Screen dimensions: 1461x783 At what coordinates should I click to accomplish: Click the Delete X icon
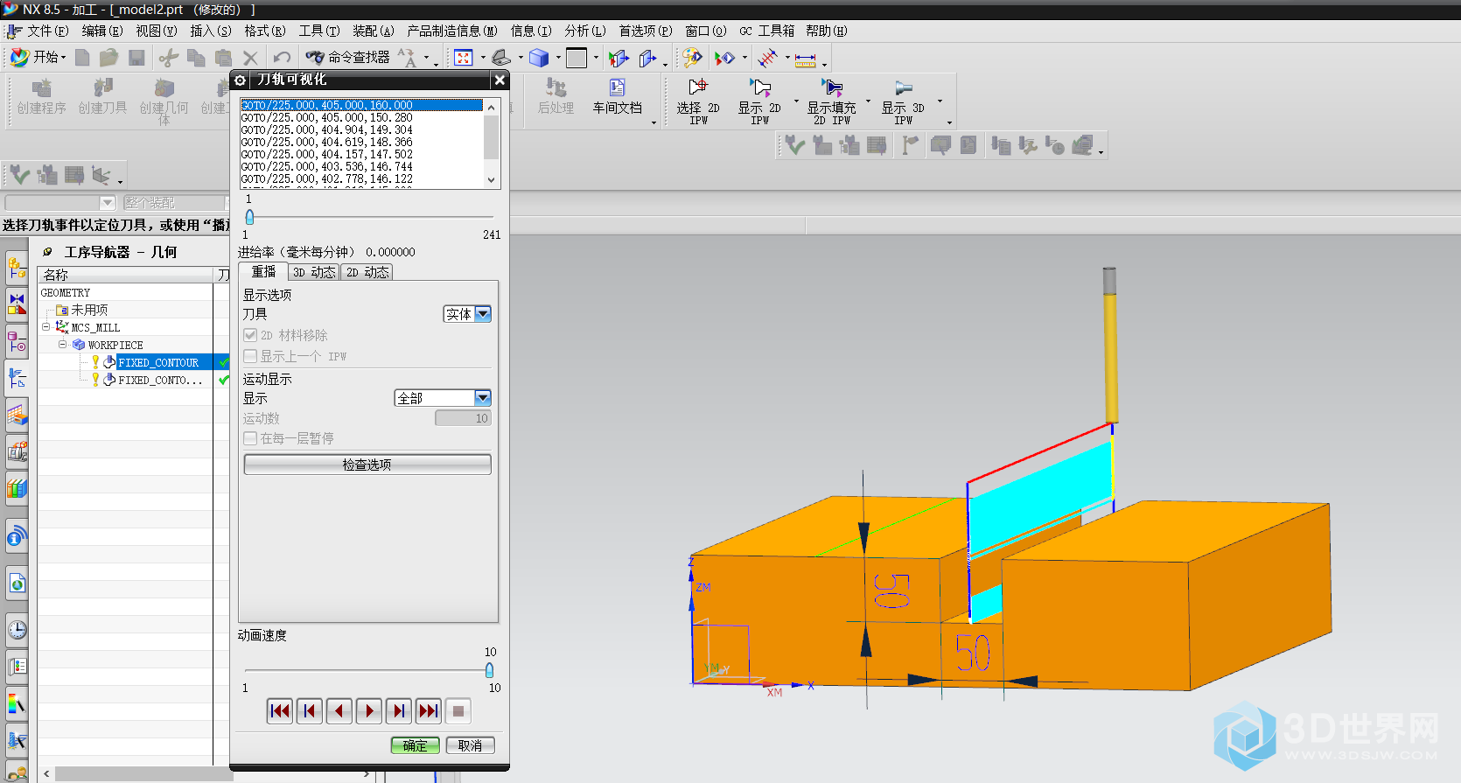(250, 58)
